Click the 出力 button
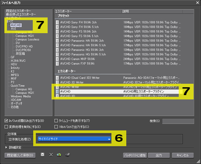 pyautogui.click(x=159, y=155)
